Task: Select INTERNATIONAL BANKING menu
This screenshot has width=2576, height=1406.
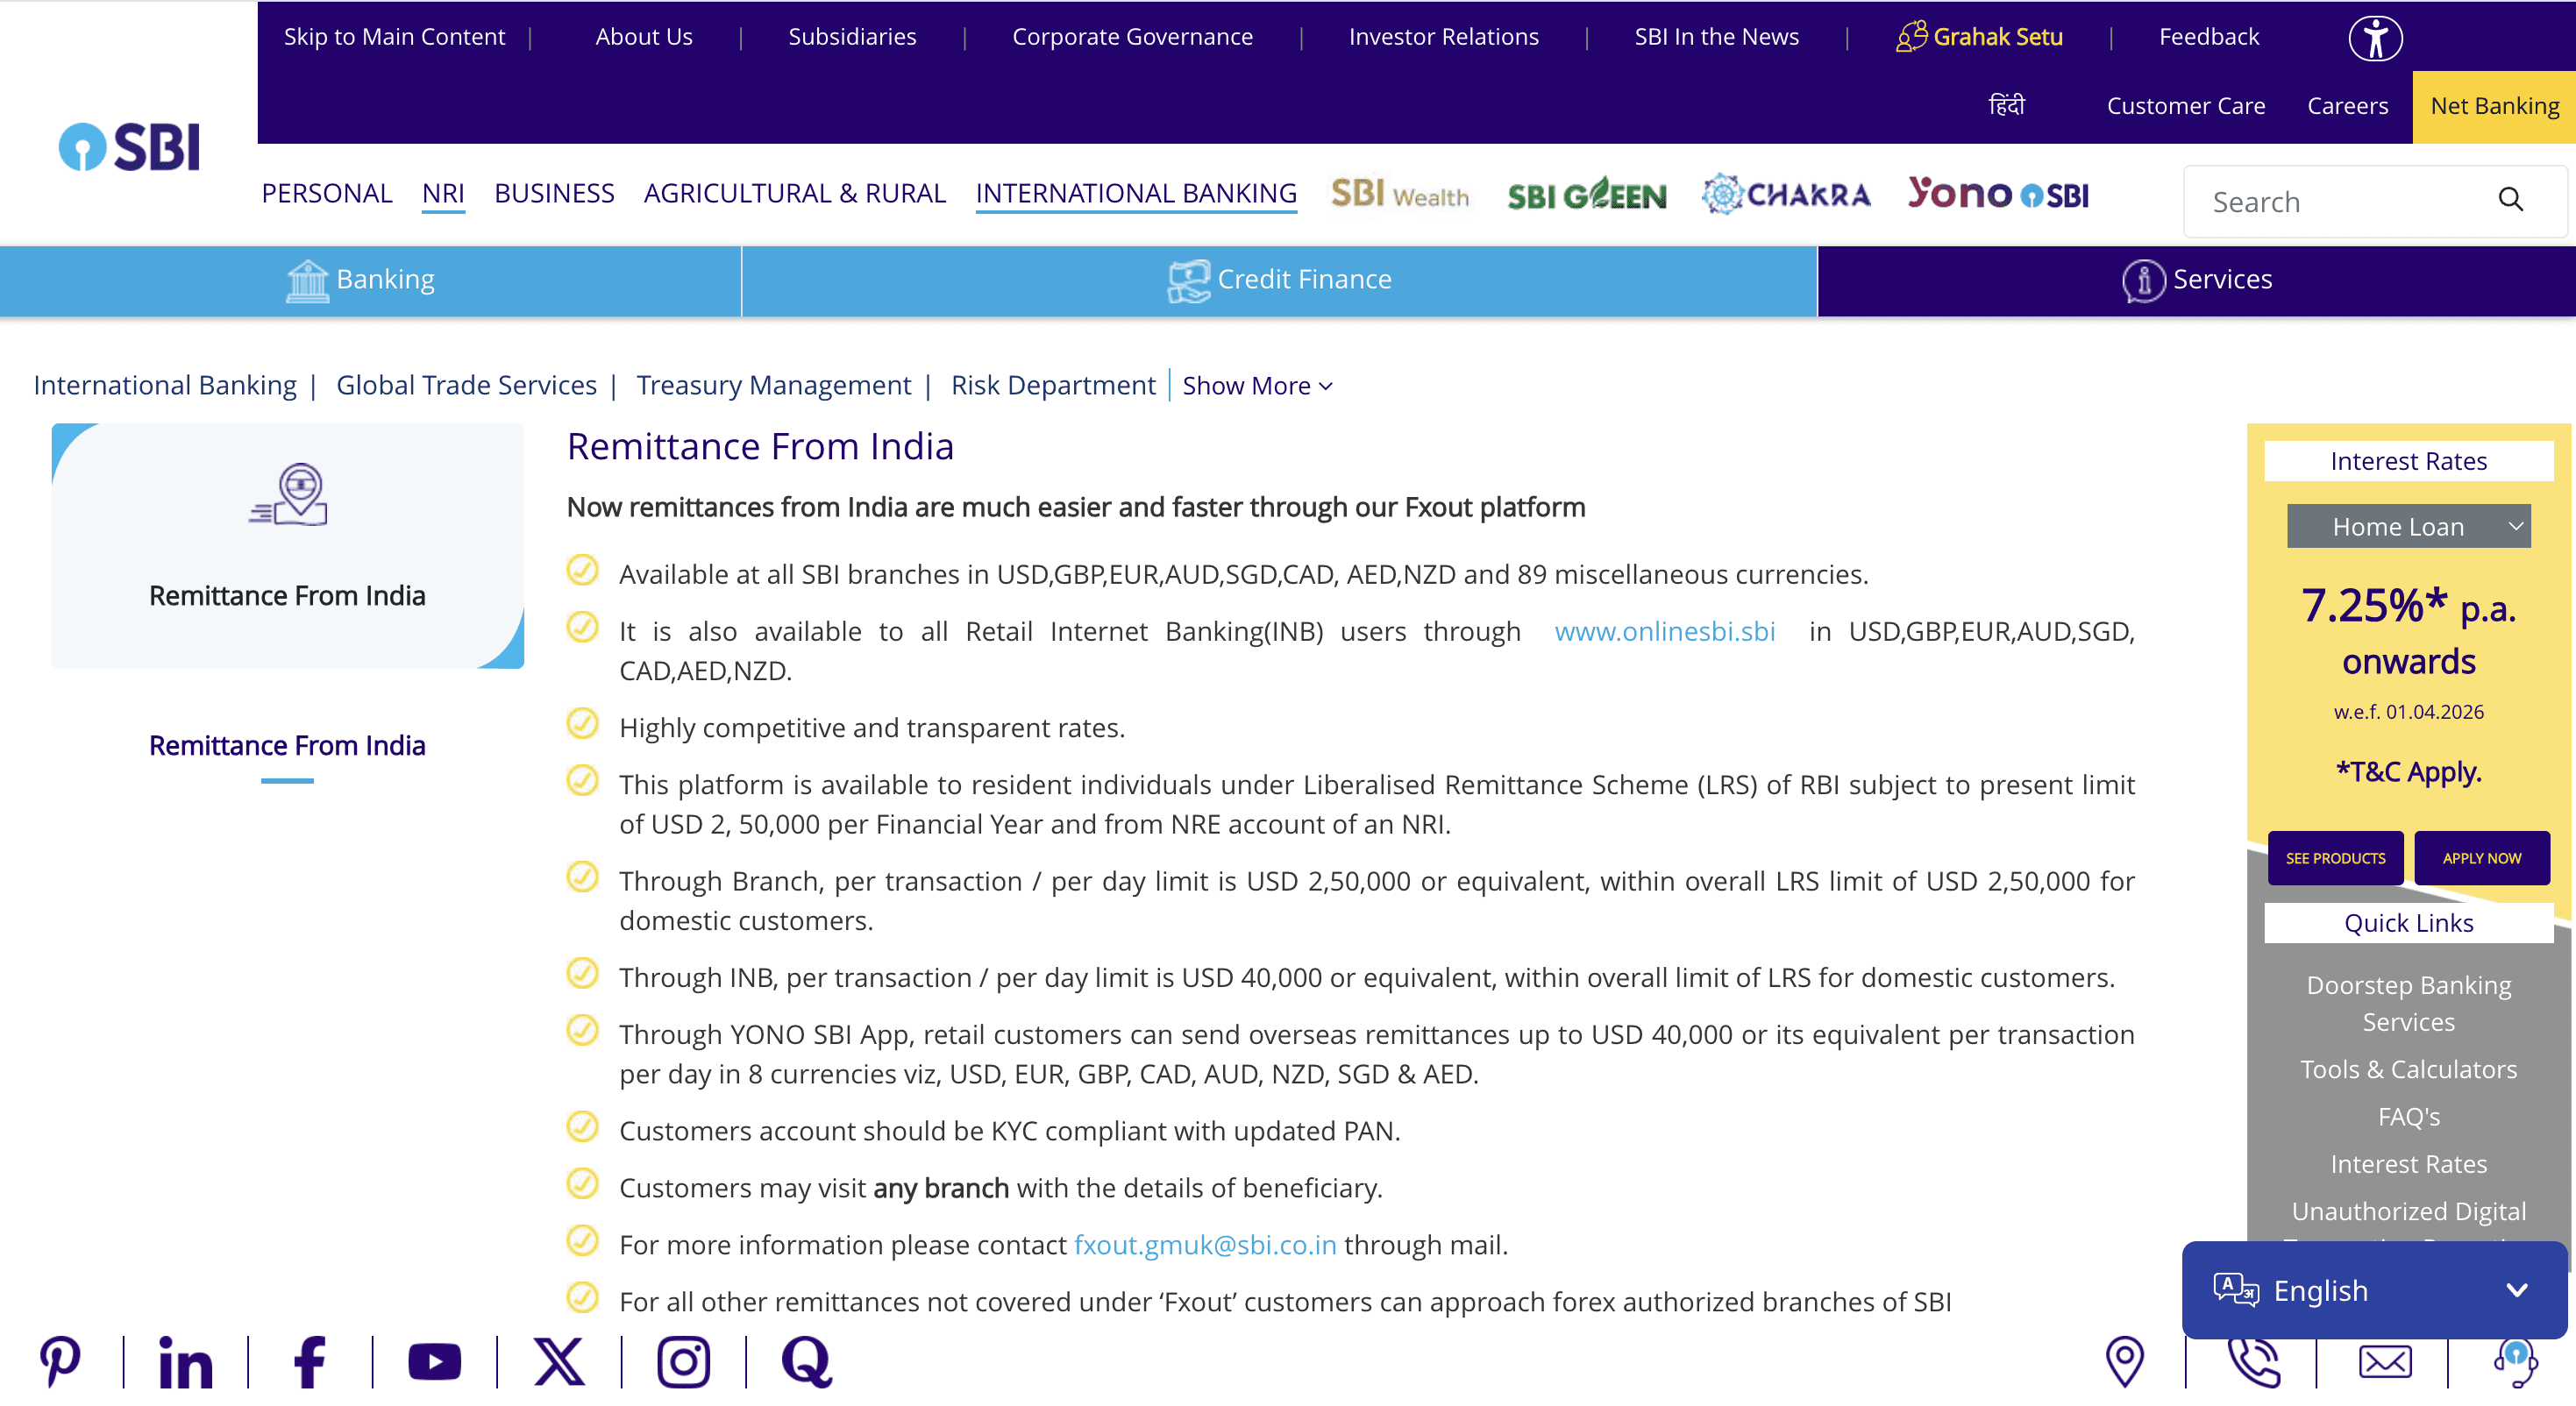Action: (1136, 192)
